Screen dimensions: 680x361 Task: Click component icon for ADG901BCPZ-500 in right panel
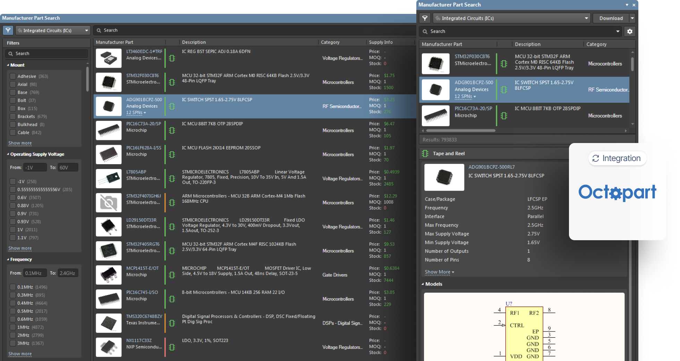(x=504, y=90)
